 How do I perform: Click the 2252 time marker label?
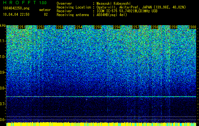tap(40, 27)
